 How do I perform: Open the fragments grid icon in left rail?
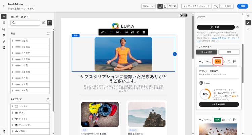(x=4, y=48)
